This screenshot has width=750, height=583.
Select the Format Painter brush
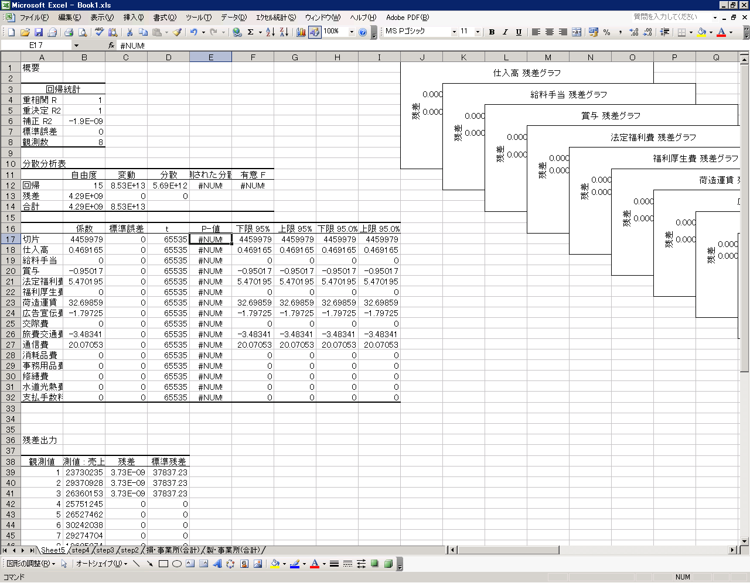tap(177, 32)
